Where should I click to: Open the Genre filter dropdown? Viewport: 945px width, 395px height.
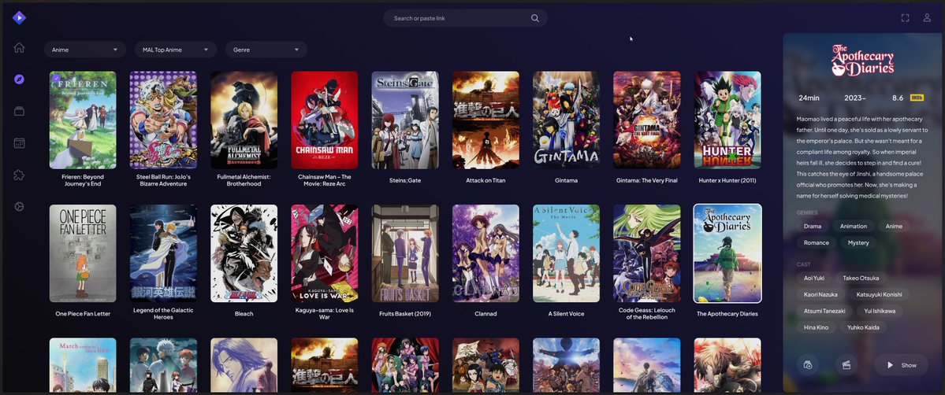pyautogui.click(x=266, y=50)
